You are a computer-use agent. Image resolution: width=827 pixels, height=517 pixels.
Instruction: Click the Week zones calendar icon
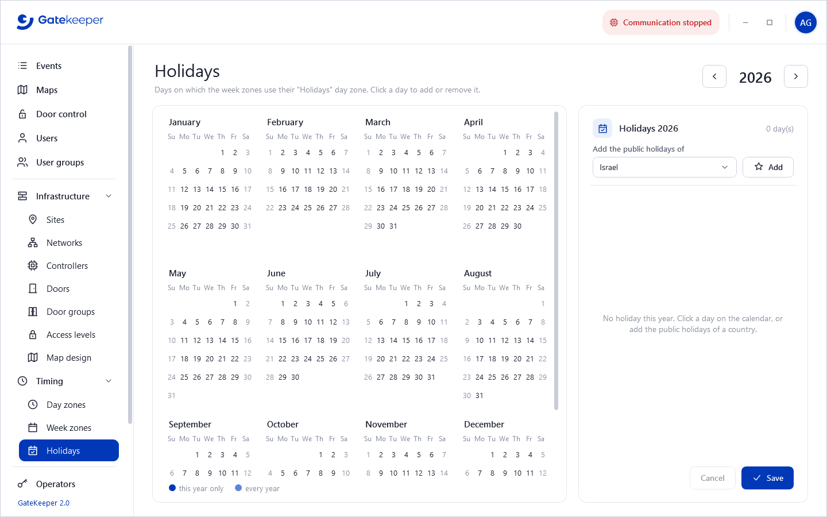click(33, 427)
